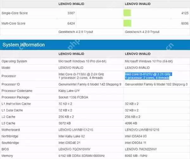Image resolution: width=190 pixels, height=159 pixels.
Task: Click the "Southbridge" row label
Action: [10, 143]
